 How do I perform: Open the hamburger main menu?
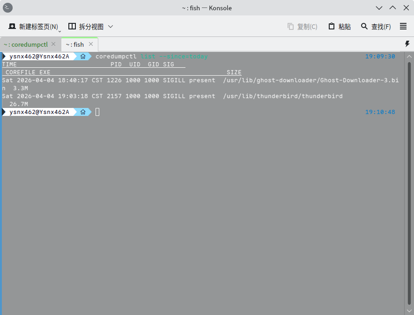[403, 27]
